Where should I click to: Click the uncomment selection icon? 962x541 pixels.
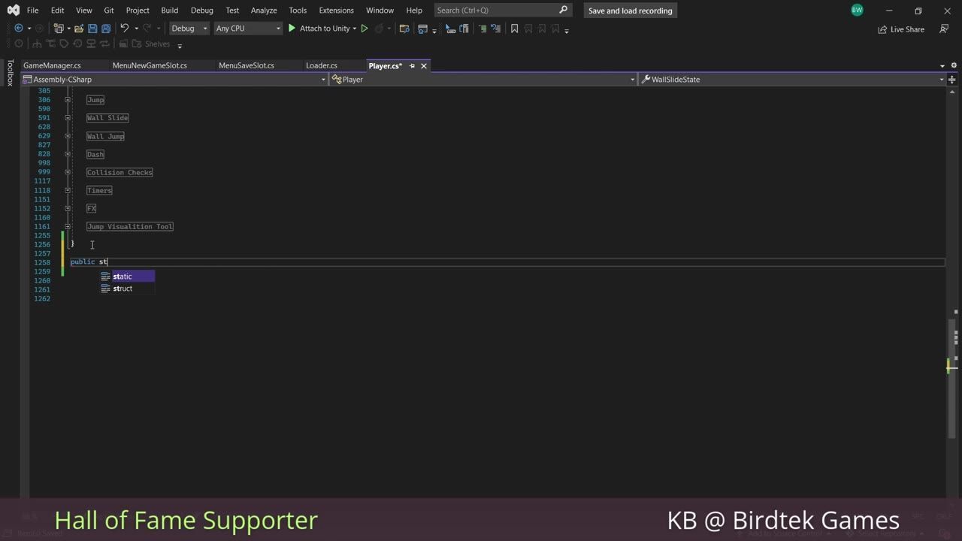(x=496, y=29)
